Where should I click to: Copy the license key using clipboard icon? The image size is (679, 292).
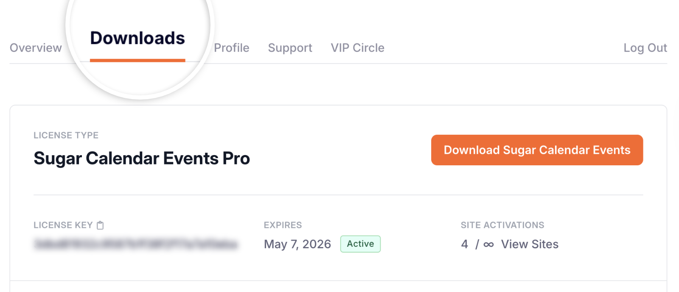coord(100,225)
